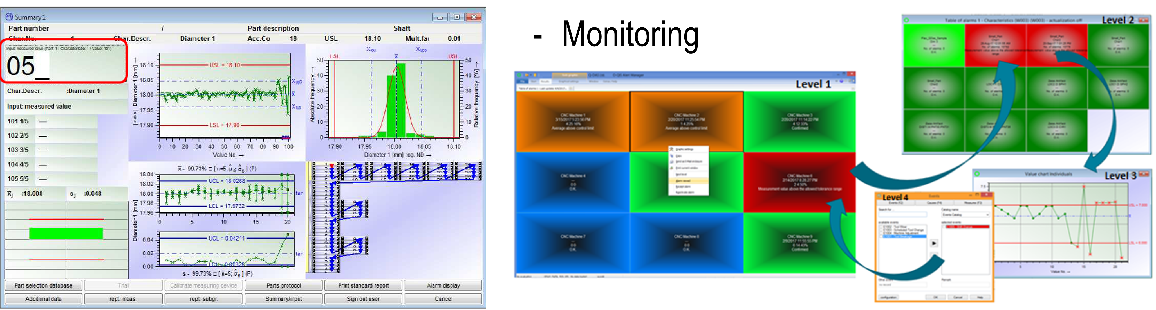Select the green CNC Machine 3 tile
The height and width of the screenshot is (310, 1156).
[x=800, y=122]
